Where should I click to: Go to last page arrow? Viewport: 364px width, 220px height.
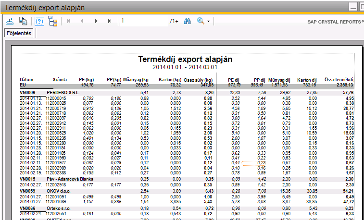[110, 21]
